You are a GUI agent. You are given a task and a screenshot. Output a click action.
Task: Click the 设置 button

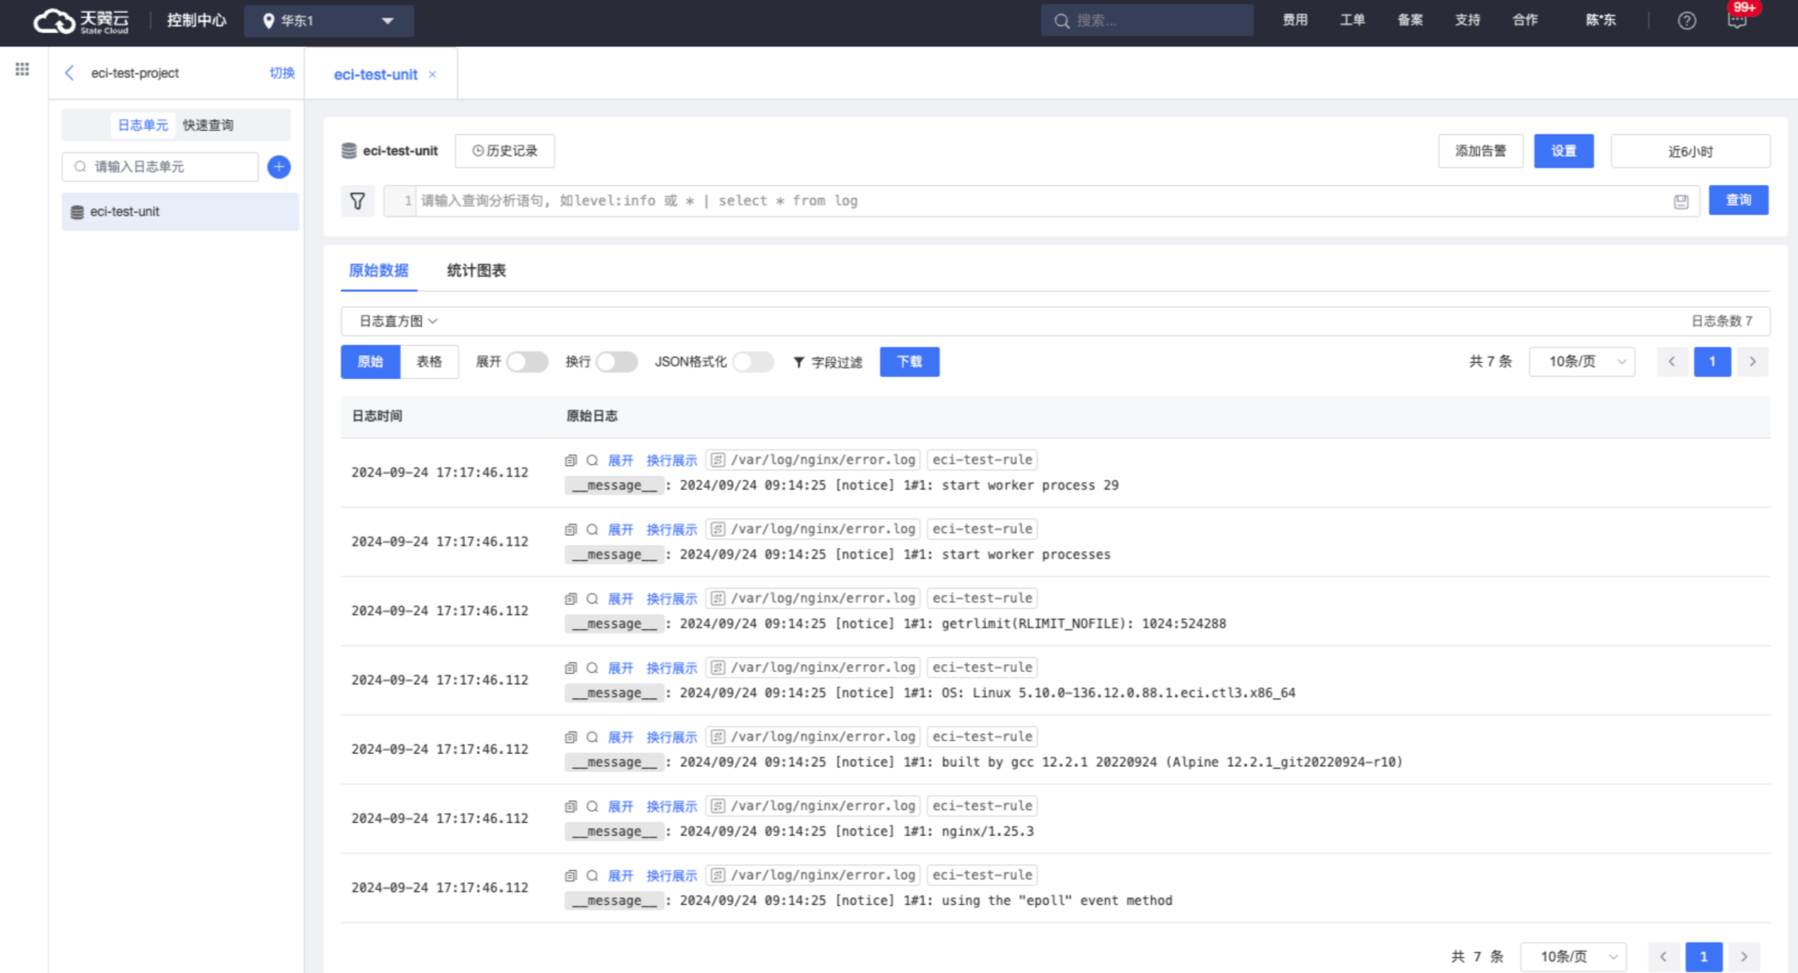point(1563,151)
